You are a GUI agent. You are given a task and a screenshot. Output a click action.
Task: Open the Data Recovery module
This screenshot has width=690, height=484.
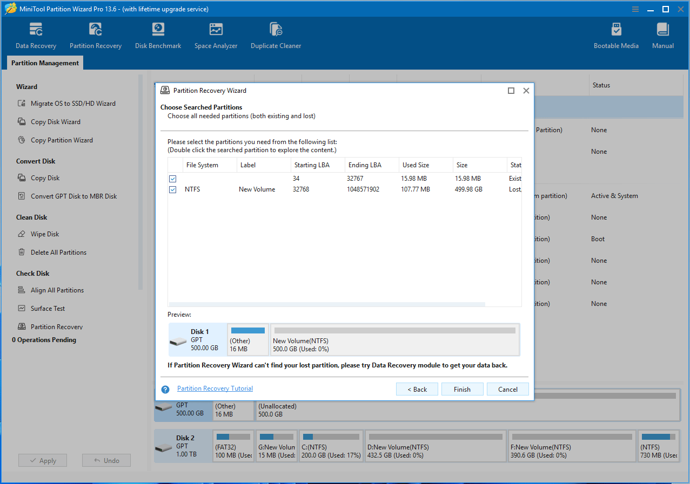[36, 35]
